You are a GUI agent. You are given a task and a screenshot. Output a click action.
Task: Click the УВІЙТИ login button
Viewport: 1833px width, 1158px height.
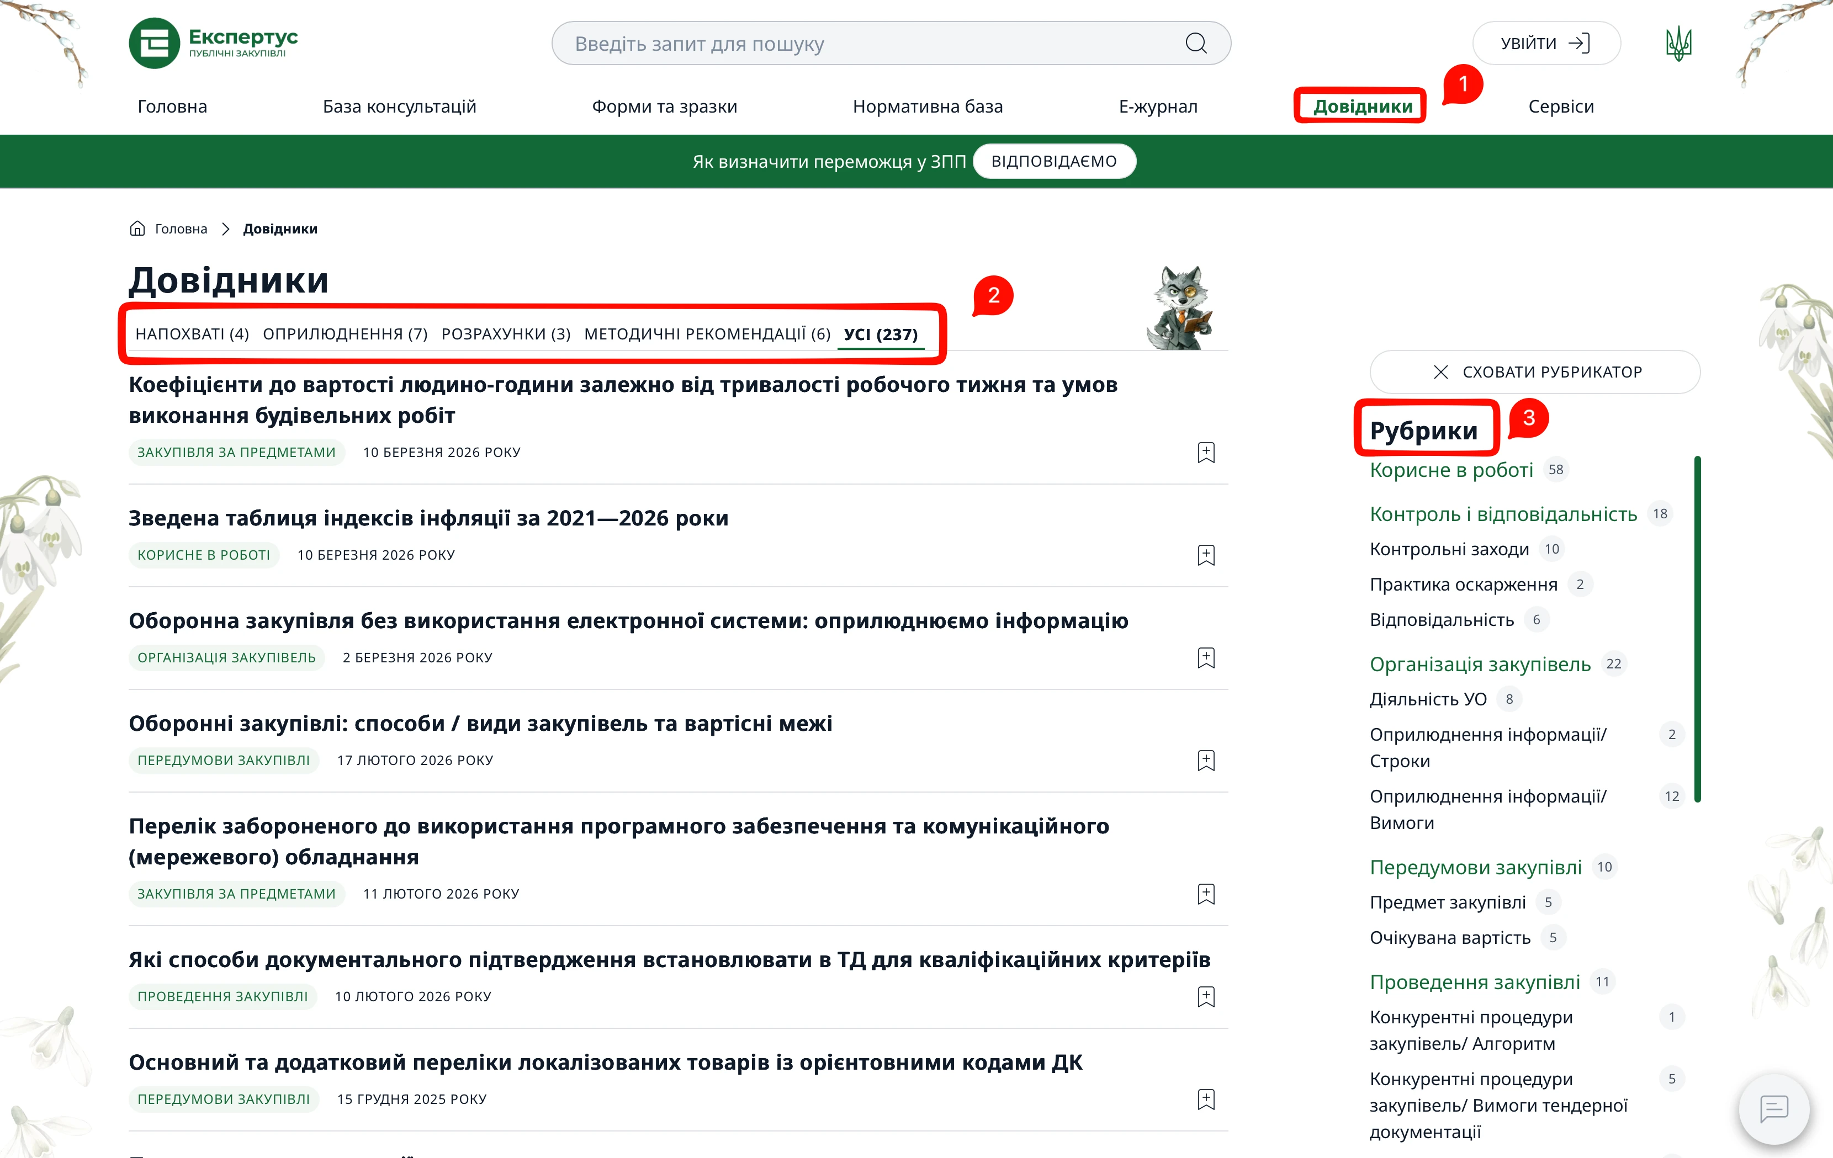click(1545, 43)
